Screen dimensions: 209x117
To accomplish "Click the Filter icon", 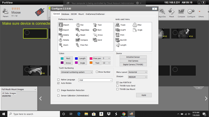I will point(135,25).
